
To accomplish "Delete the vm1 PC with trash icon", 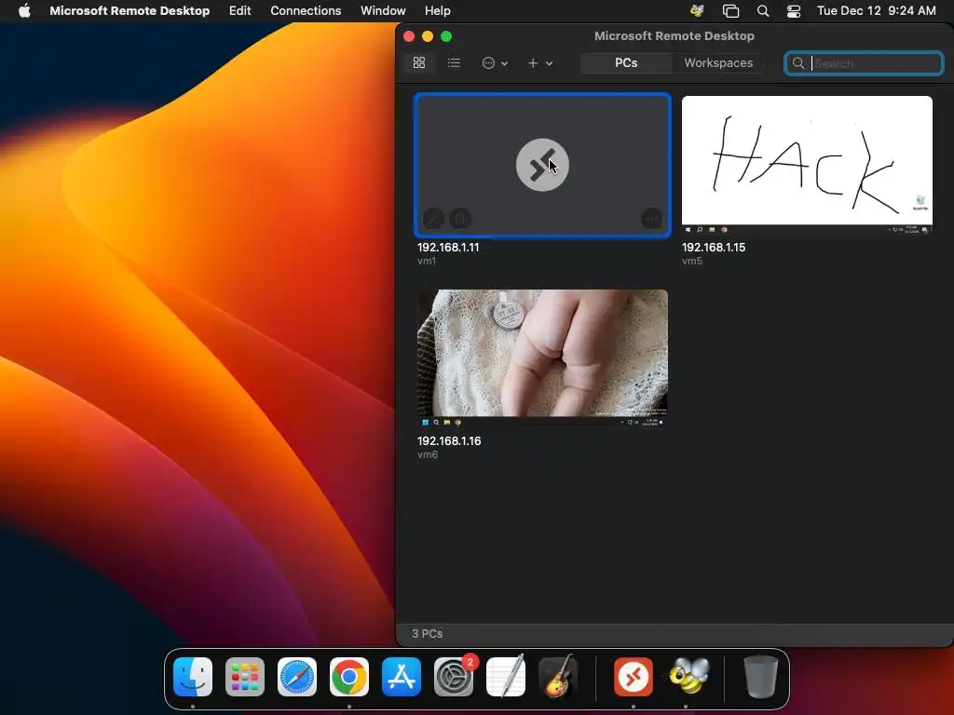I will 460,218.
